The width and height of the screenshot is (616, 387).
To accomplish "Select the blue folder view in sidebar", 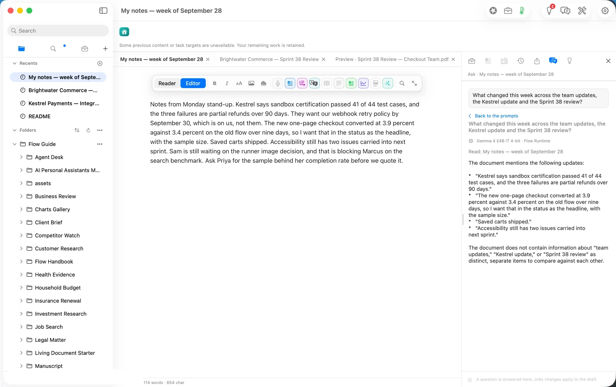I will coord(22,49).
